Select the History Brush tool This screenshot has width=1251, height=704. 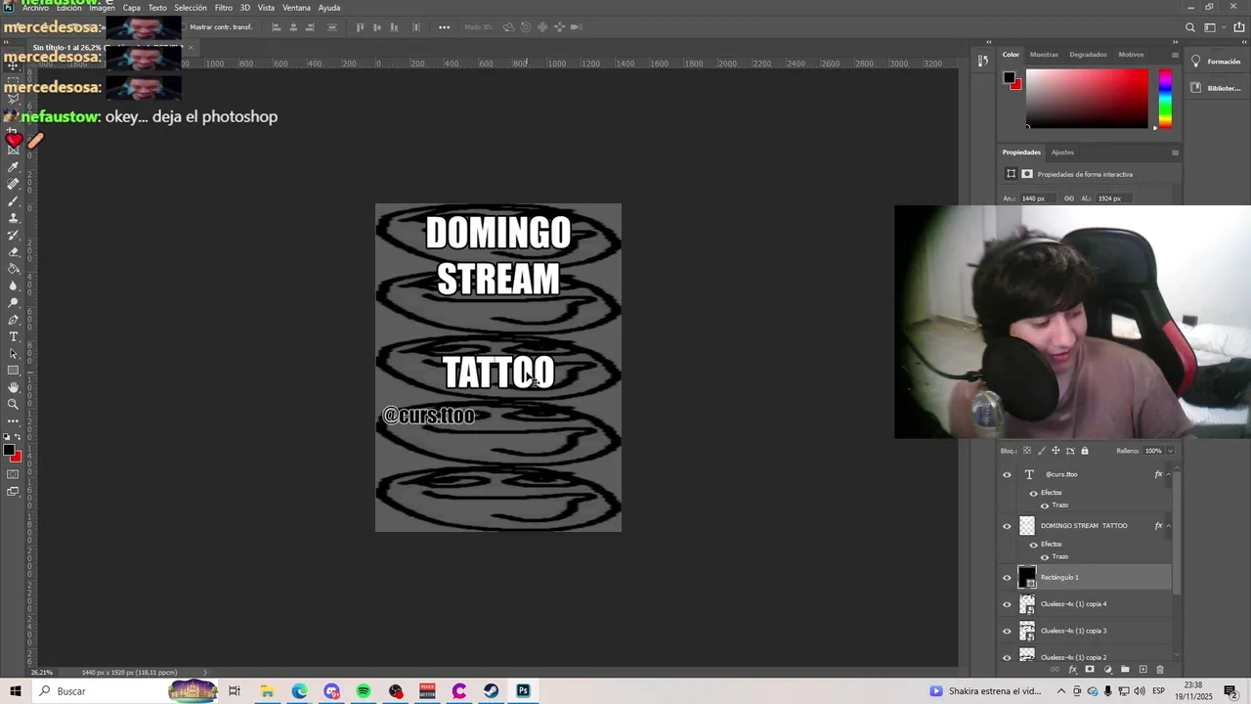pyautogui.click(x=14, y=235)
